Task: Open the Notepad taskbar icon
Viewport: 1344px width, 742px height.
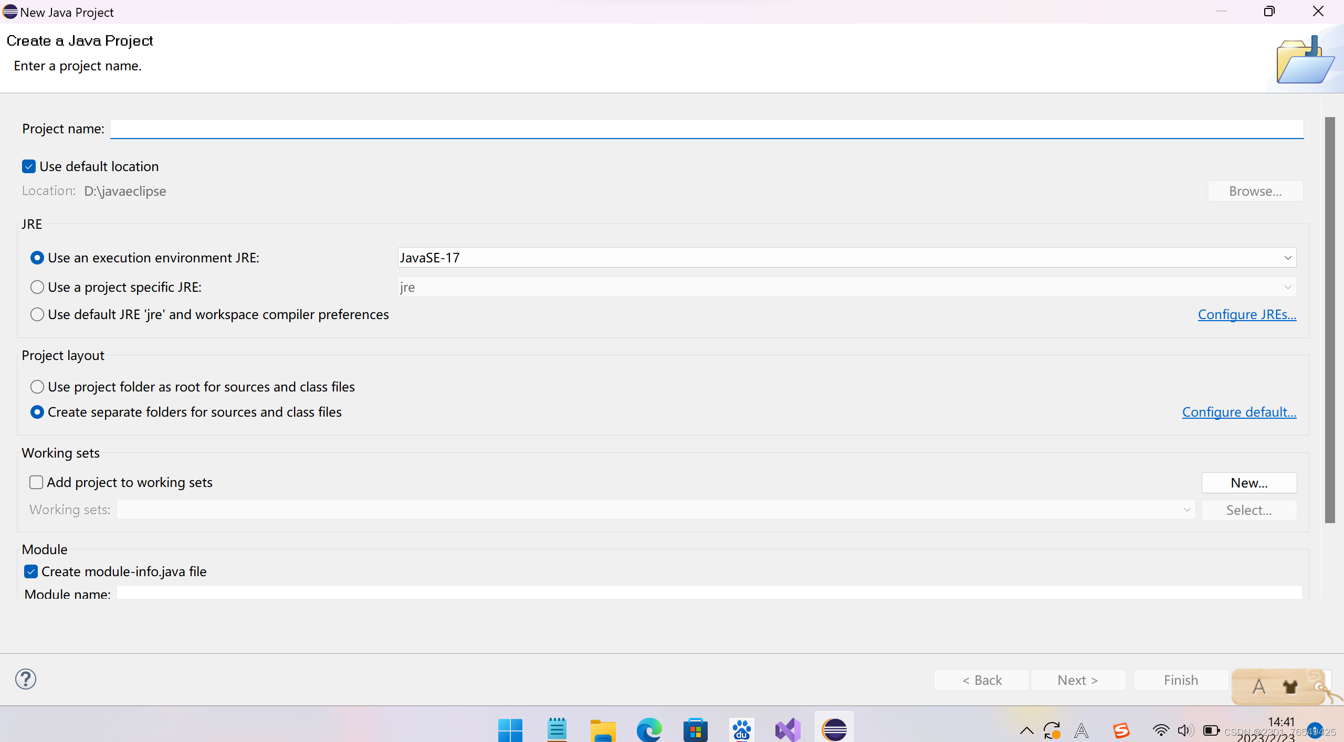Action: coord(556,729)
